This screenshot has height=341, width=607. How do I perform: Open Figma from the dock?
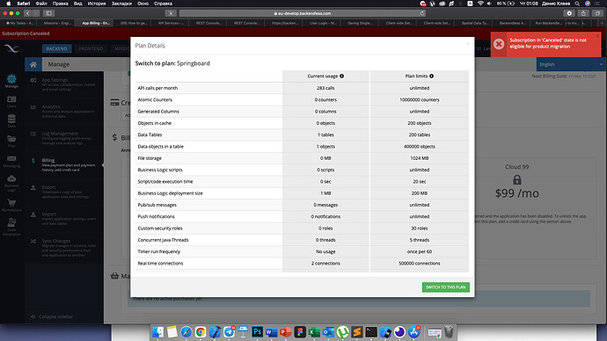300,332
